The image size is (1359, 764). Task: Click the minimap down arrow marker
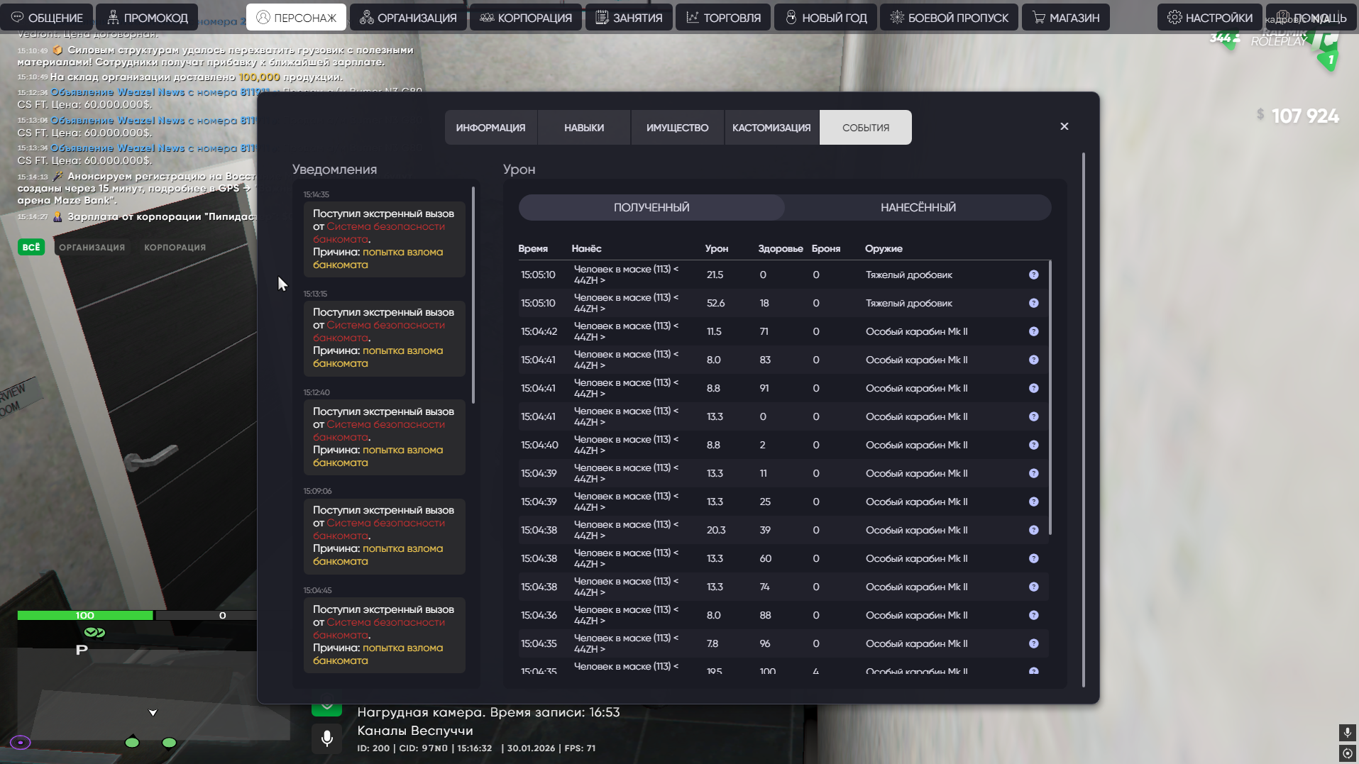click(x=153, y=712)
